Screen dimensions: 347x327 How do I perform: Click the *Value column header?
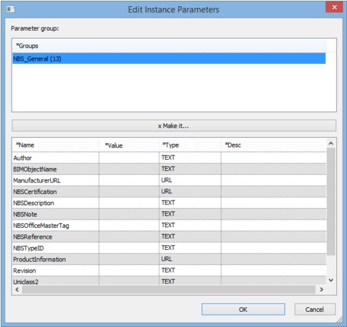point(129,145)
